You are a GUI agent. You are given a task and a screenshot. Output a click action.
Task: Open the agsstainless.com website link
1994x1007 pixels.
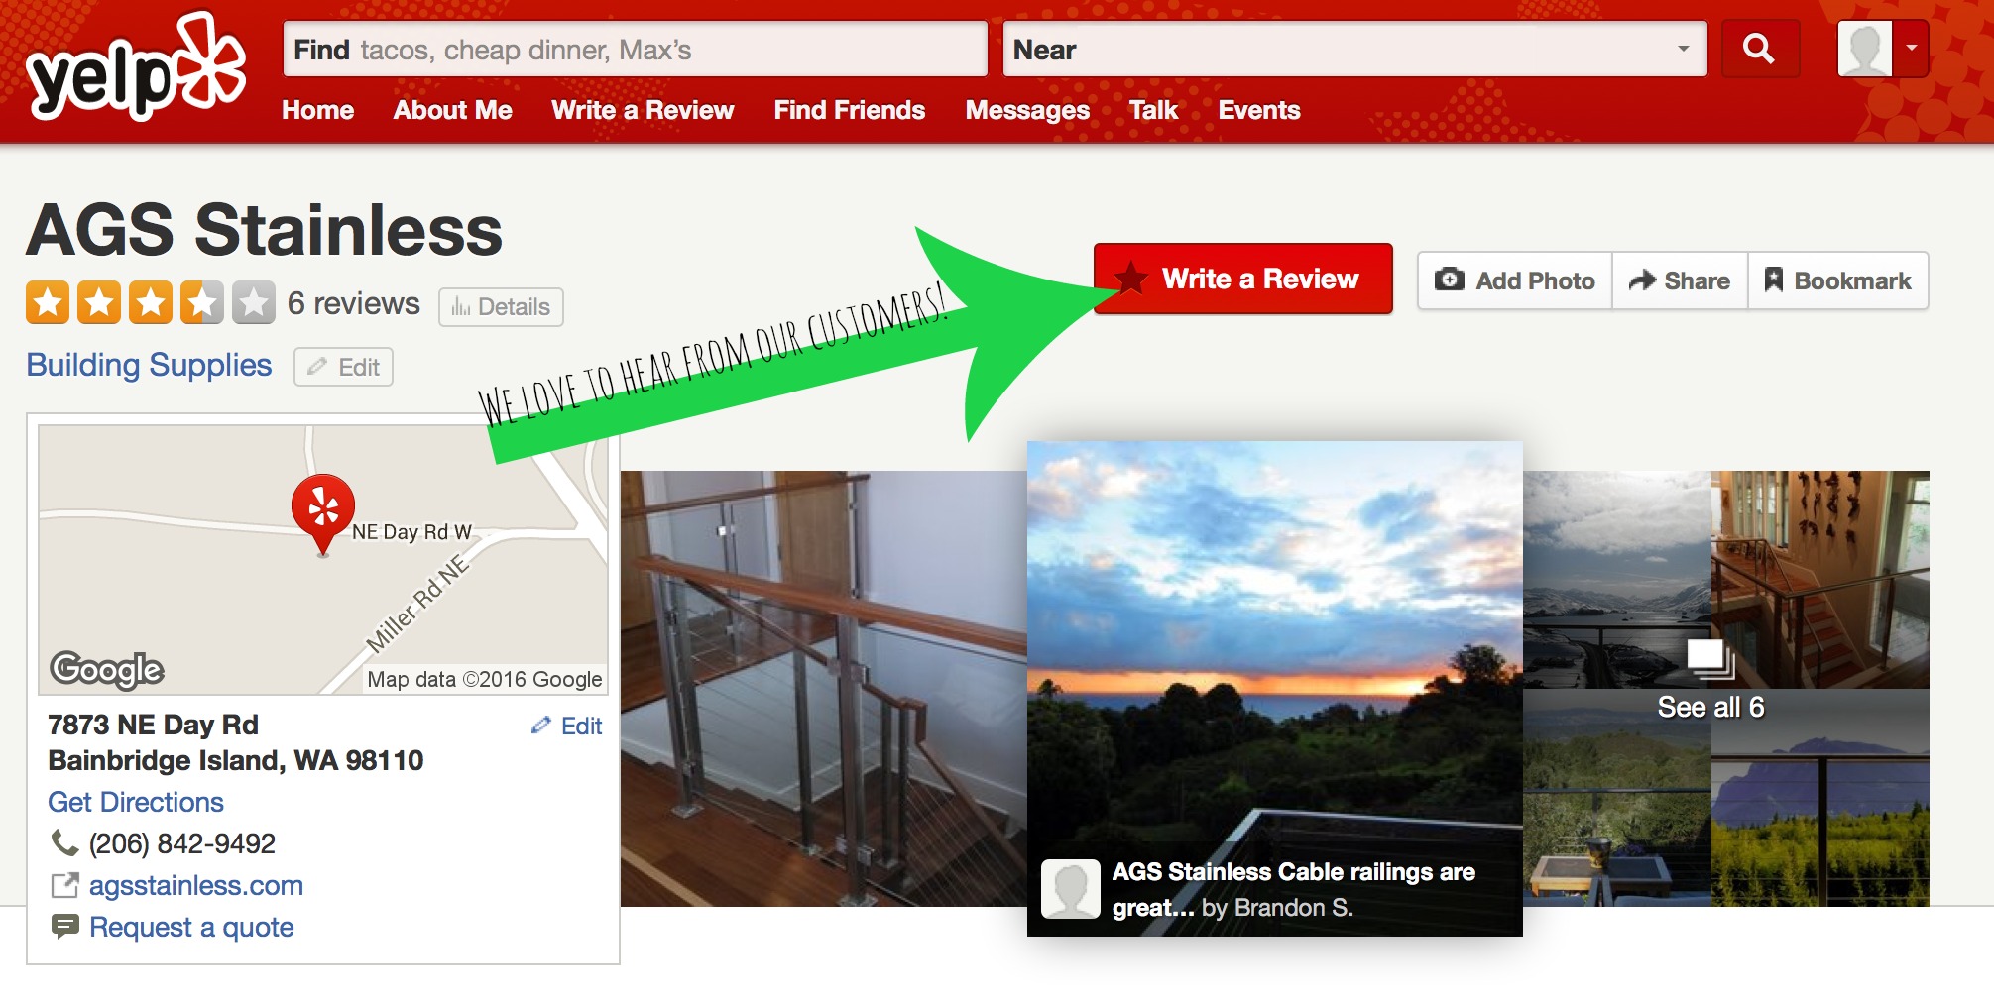tap(196, 885)
